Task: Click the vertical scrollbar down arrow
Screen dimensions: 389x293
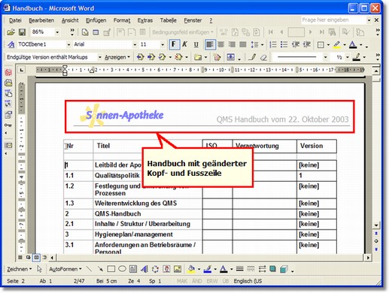Action: (376, 225)
